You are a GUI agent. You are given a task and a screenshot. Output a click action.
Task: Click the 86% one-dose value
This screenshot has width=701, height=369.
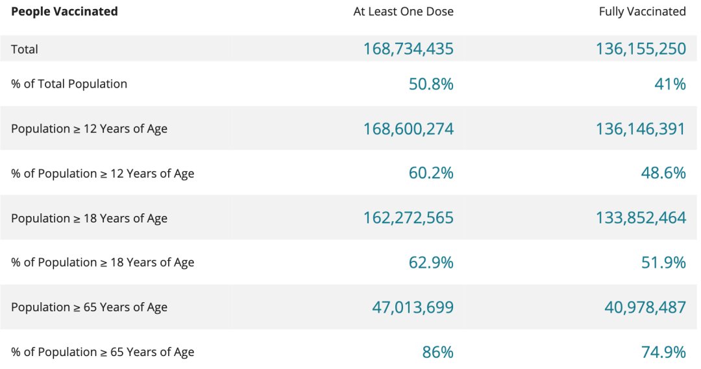pyautogui.click(x=437, y=352)
